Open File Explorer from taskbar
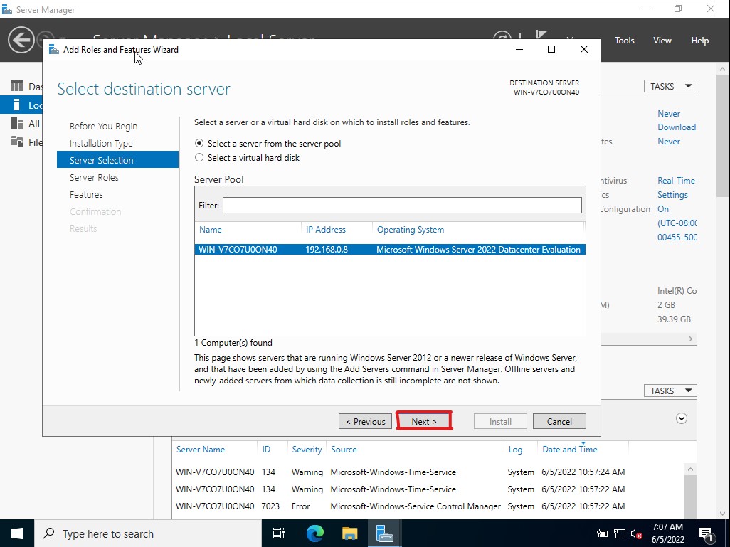This screenshot has width=730, height=547. 349,533
